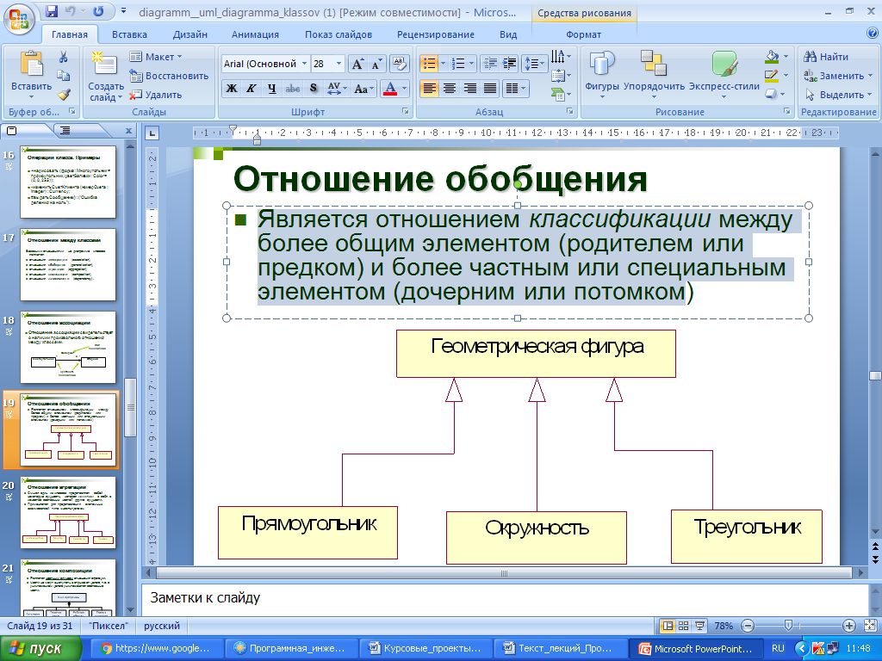
Task: Toggle text shadow (S) formatting
Action: (313, 88)
